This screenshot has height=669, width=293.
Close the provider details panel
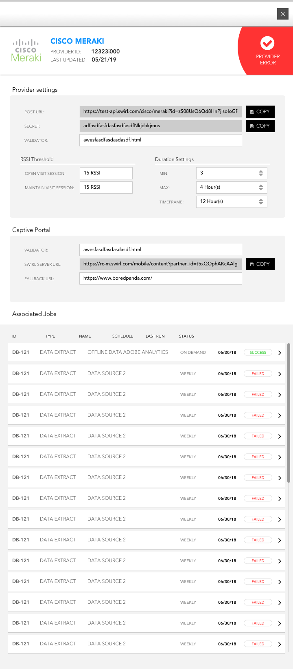(x=283, y=14)
